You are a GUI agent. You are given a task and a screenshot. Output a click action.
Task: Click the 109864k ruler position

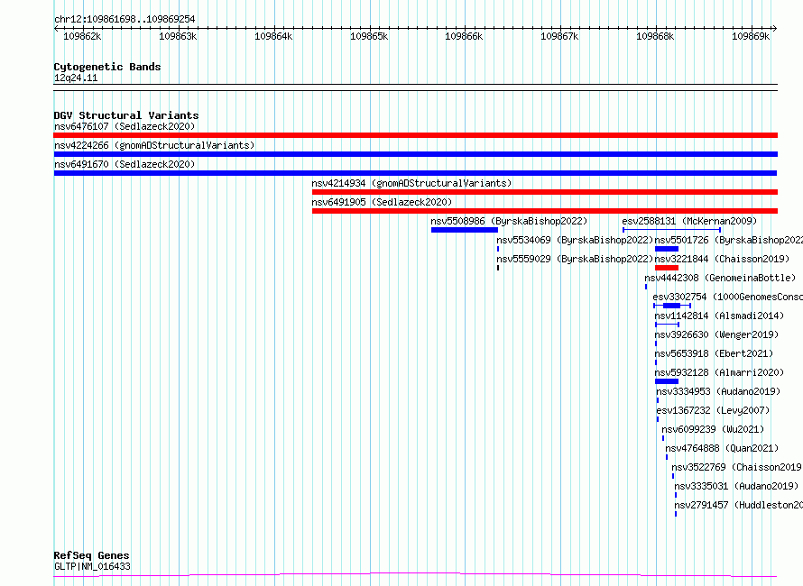(x=273, y=37)
